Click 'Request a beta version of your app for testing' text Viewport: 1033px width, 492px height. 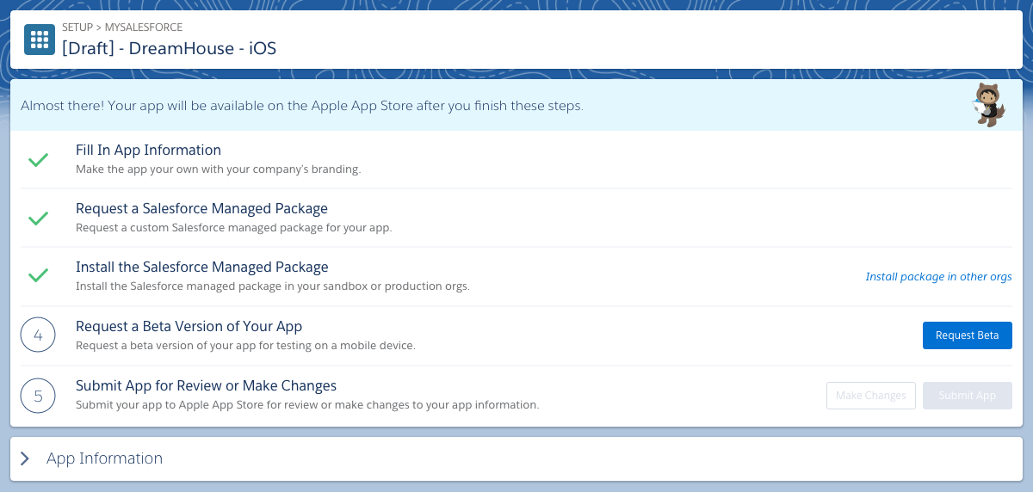[245, 346]
